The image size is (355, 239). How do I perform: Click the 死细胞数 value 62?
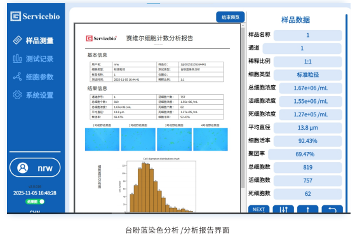(x=307, y=194)
